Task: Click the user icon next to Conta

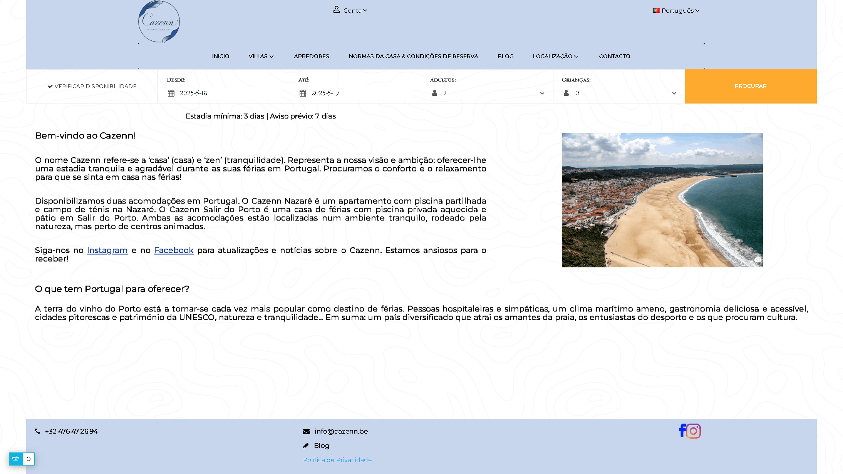Action: tap(336, 10)
